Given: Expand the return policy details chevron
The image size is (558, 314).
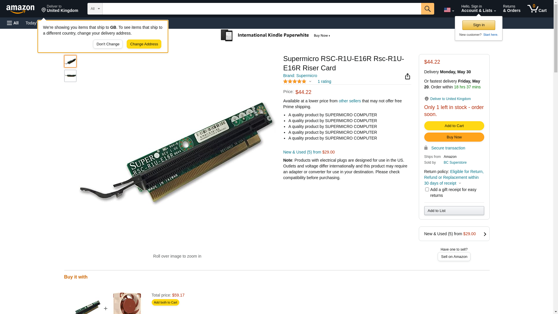Looking at the screenshot, I should 460,183.
